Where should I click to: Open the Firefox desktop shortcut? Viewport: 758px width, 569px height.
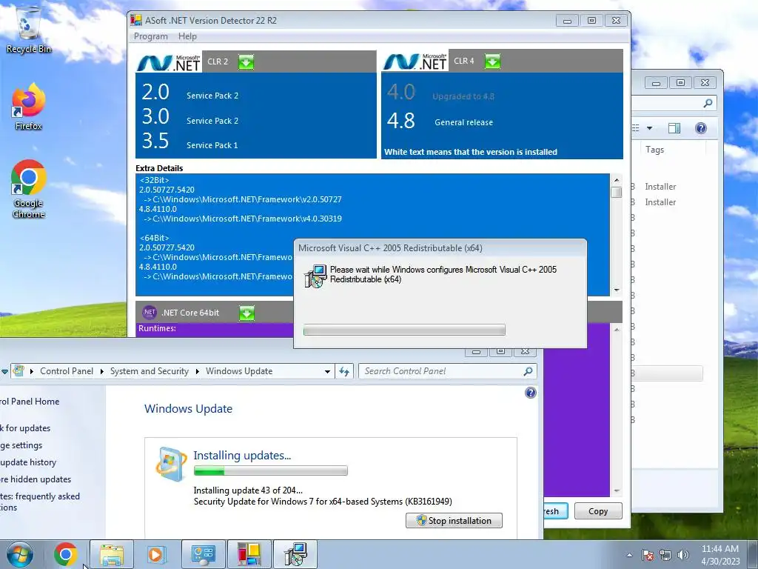click(29, 107)
